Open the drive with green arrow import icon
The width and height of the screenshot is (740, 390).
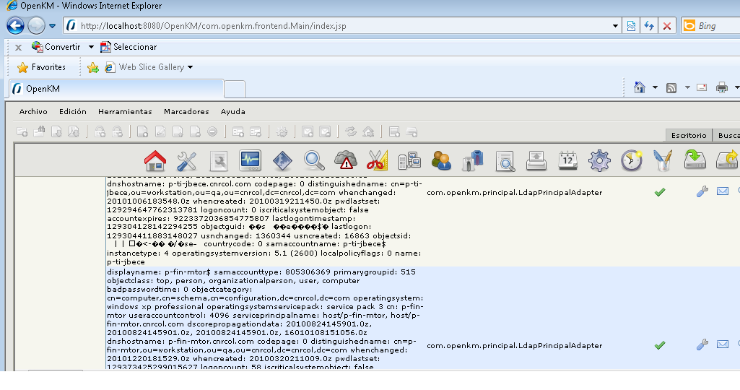pos(695,160)
